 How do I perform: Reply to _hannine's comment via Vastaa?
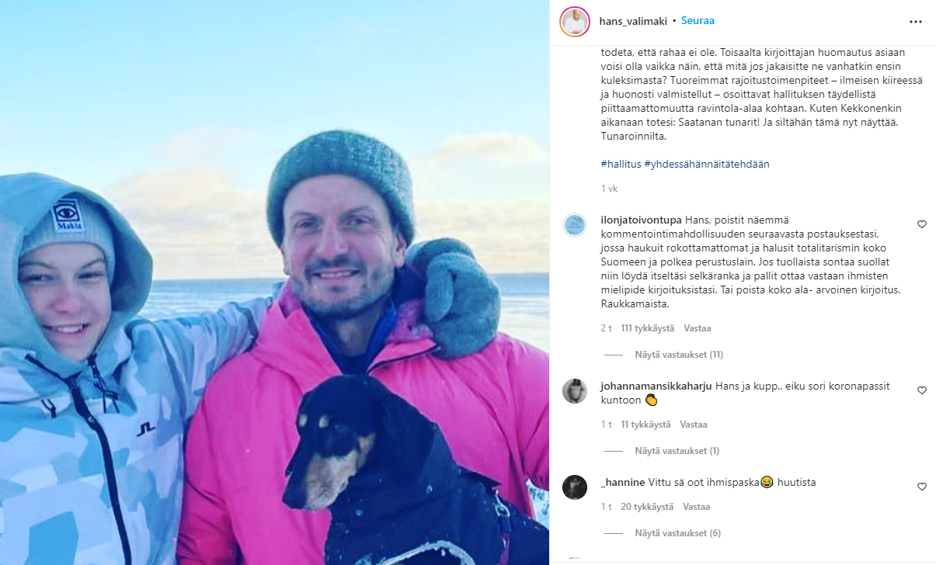696,507
